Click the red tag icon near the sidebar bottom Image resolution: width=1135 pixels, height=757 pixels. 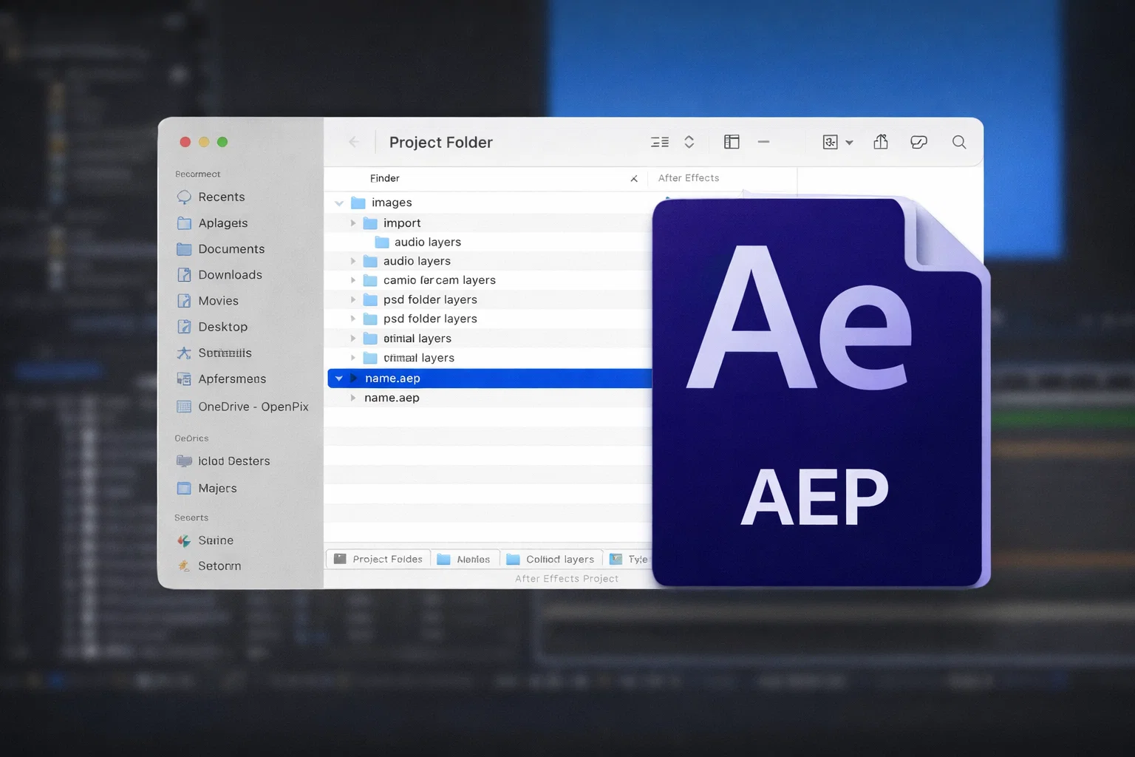183,540
